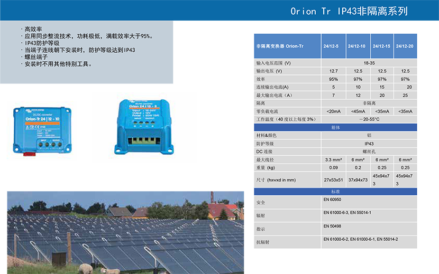Click the solar panel field photo
This screenshot has height=274, width=439.
tap(126, 232)
